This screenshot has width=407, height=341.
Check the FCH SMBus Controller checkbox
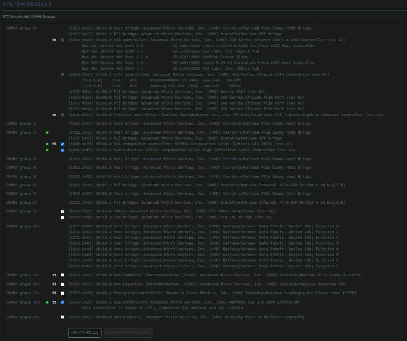pos(62,211)
